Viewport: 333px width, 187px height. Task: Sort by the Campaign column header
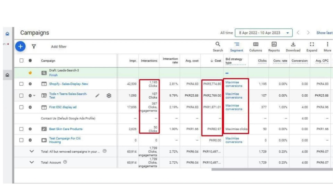click(x=48, y=60)
